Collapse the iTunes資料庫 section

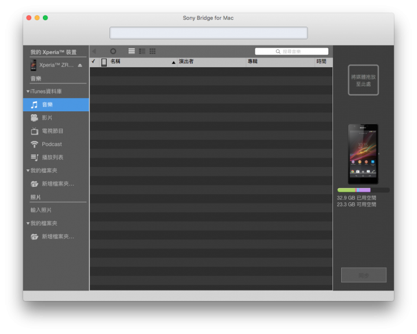28,92
